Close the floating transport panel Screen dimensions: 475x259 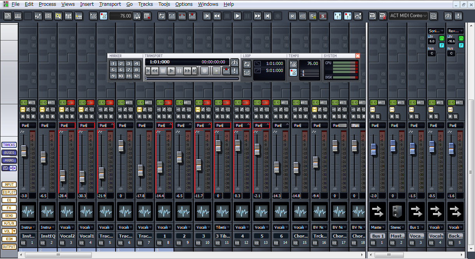pyautogui.click(x=358, y=56)
